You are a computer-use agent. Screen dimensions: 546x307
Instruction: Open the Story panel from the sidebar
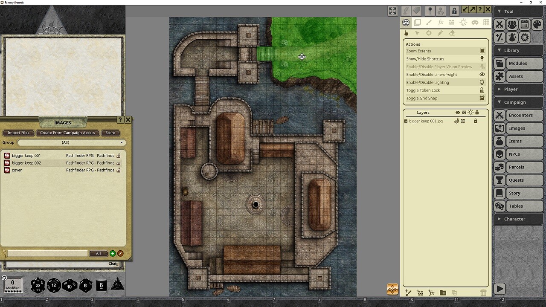click(518, 193)
